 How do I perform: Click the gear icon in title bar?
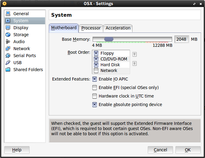[x=5, y=4]
